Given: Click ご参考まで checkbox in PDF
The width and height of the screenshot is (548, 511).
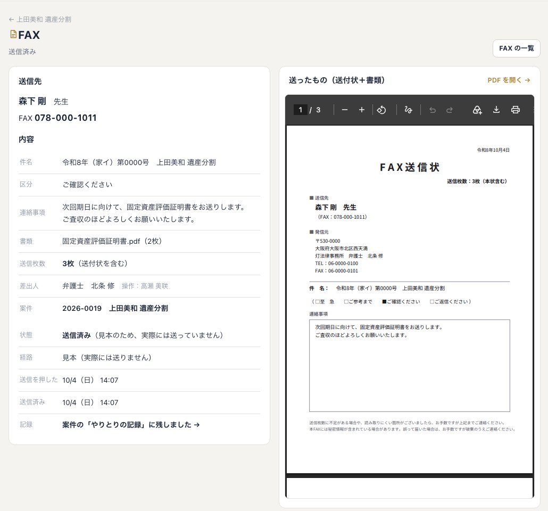Looking at the screenshot, I should [346, 301].
